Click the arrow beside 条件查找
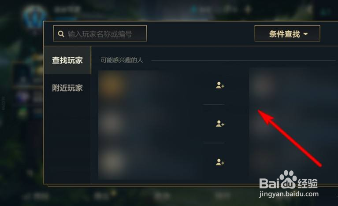 (306, 34)
